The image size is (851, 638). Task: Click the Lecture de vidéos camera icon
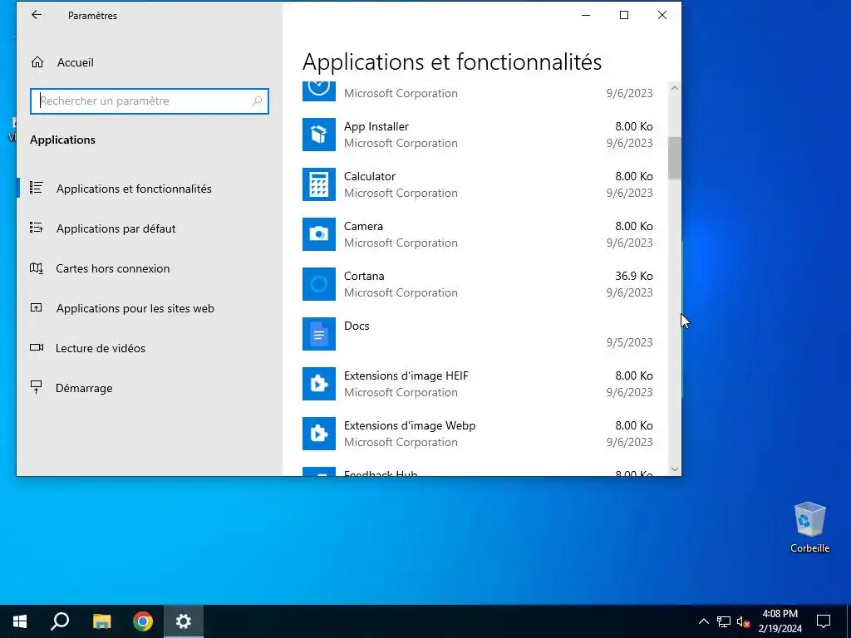click(x=37, y=347)
